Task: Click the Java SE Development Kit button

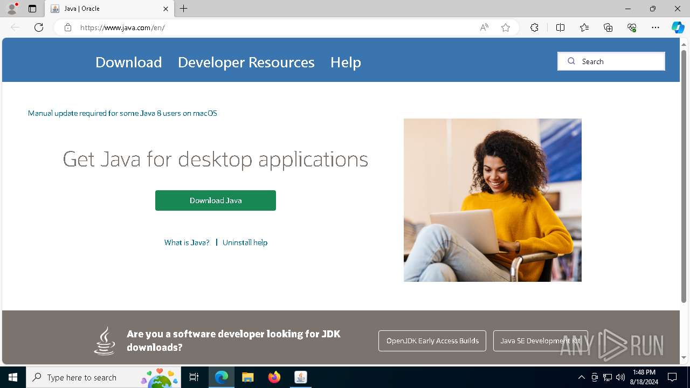Action: 540,341
